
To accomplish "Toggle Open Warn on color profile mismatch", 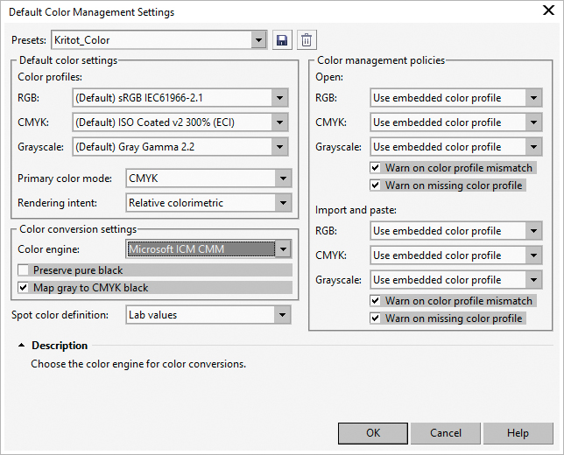I will point(375,168).
